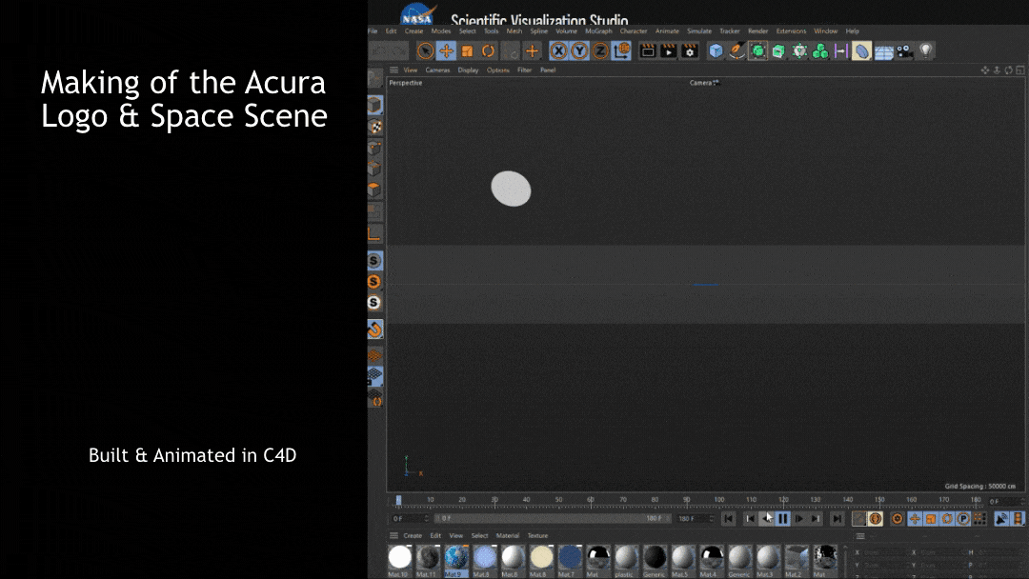The height and width of the screenshot is (579, 1029).
Task: Toggle the timeline sound speaker icon
Action: (x=1001, y=519)
